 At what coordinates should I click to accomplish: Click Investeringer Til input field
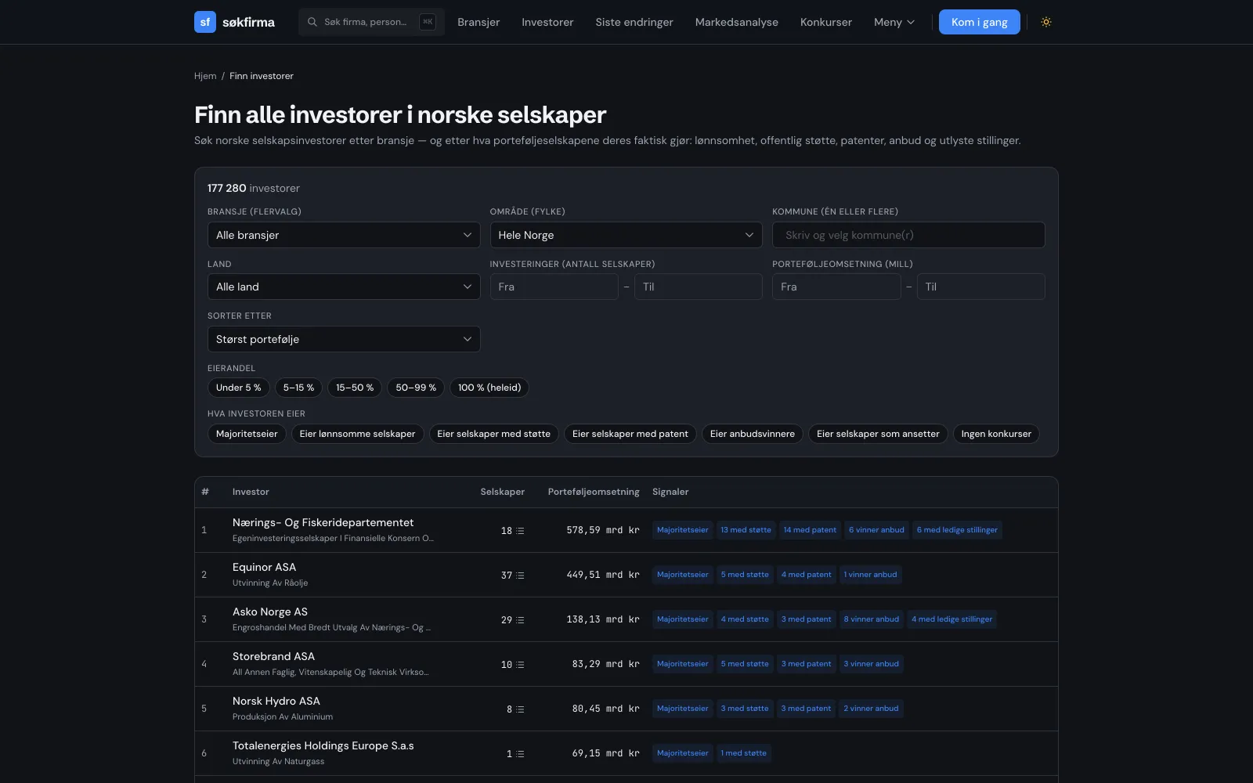[698, 287]
